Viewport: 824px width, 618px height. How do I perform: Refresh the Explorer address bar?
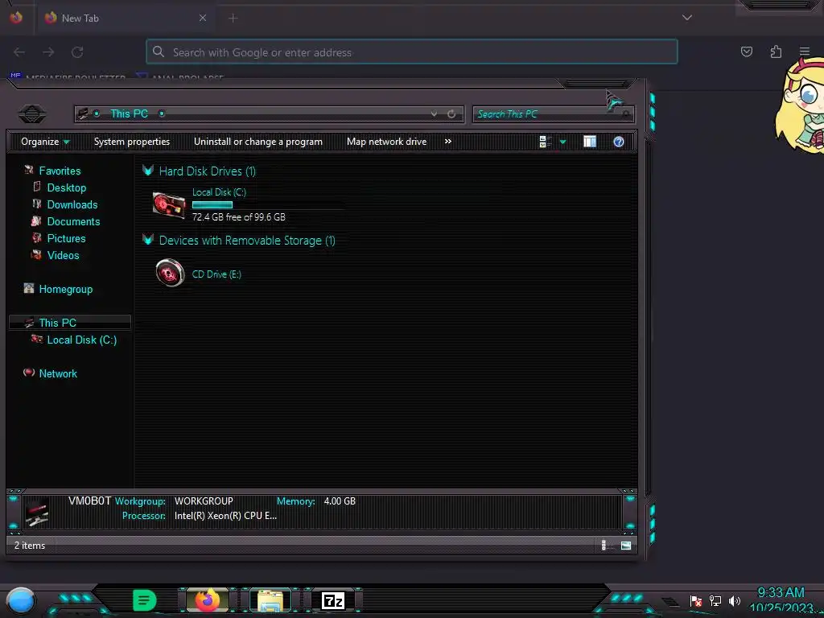tap(451, 114)
